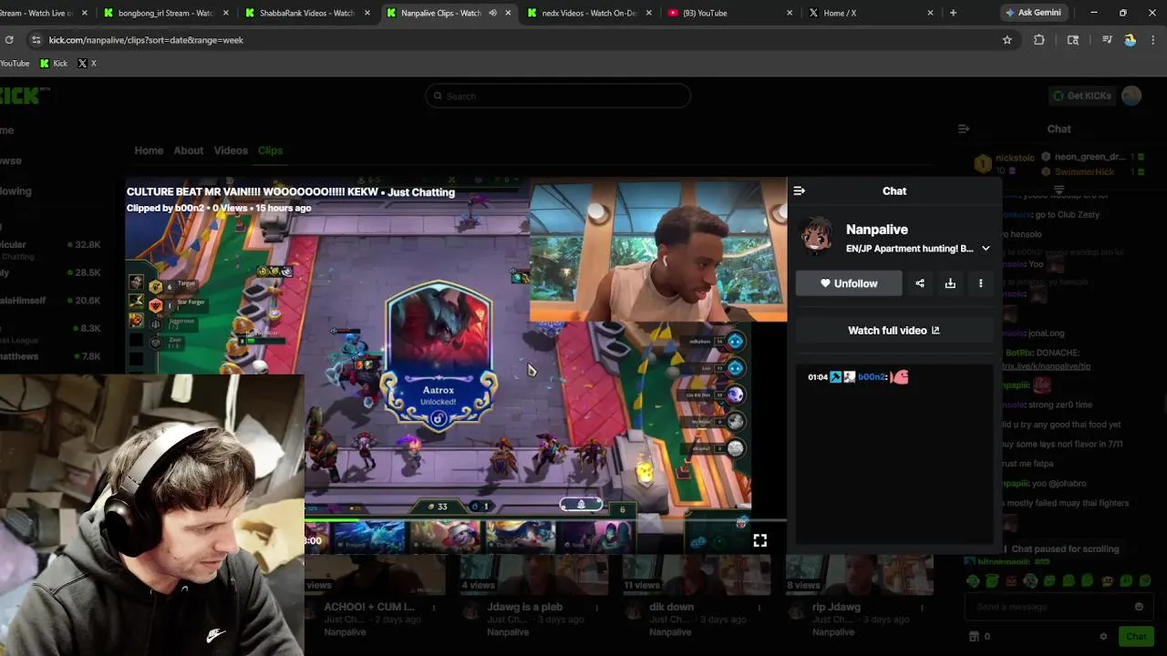Close the bongbong_irl Stream browser tab
Viewport: 1167px width, 656px height.
point(226,13)
